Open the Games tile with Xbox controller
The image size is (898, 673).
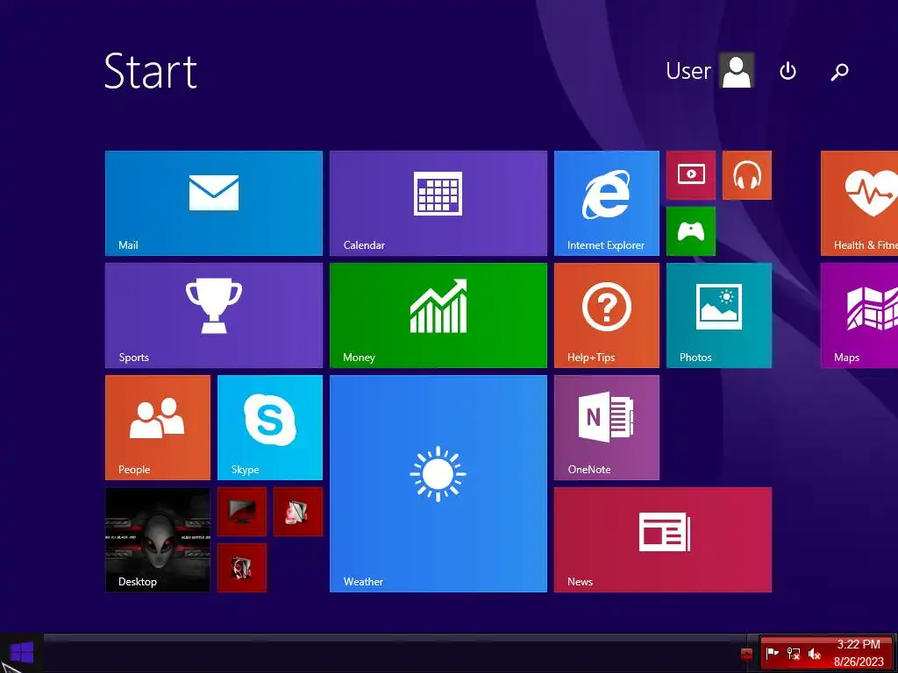click(691, 231)
